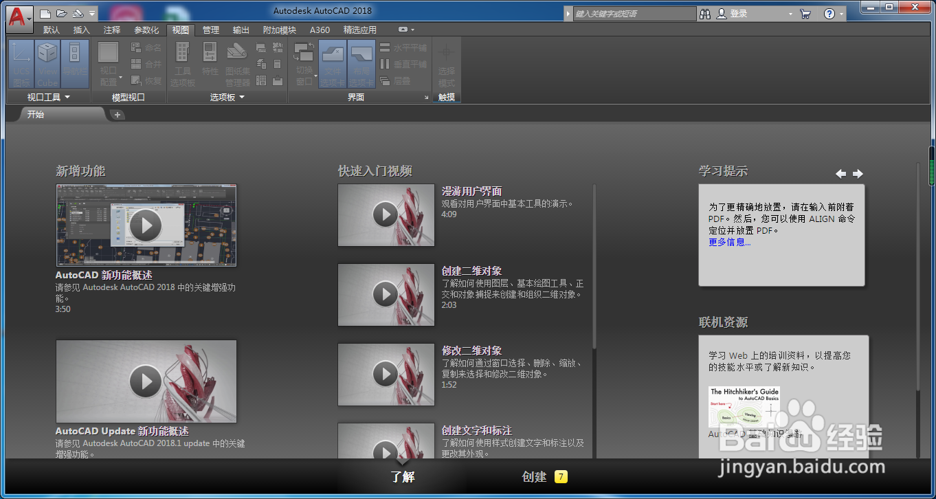Click the 更多信息... link
Image resolution: width=936 pixels, height=499 pixels.
point(730,242)
